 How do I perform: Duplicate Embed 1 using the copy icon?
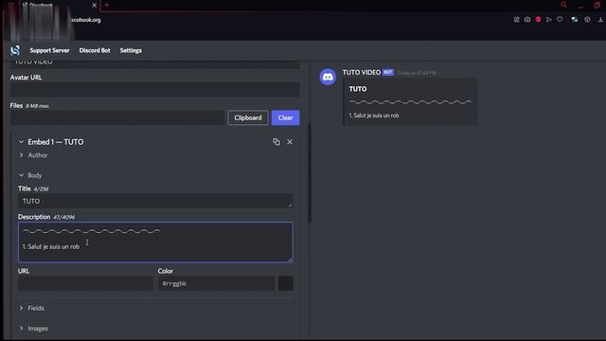[x=276, y=142]
